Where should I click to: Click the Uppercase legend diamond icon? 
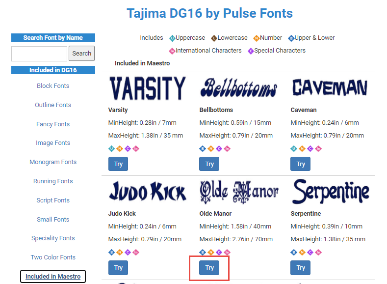point(172,38)
